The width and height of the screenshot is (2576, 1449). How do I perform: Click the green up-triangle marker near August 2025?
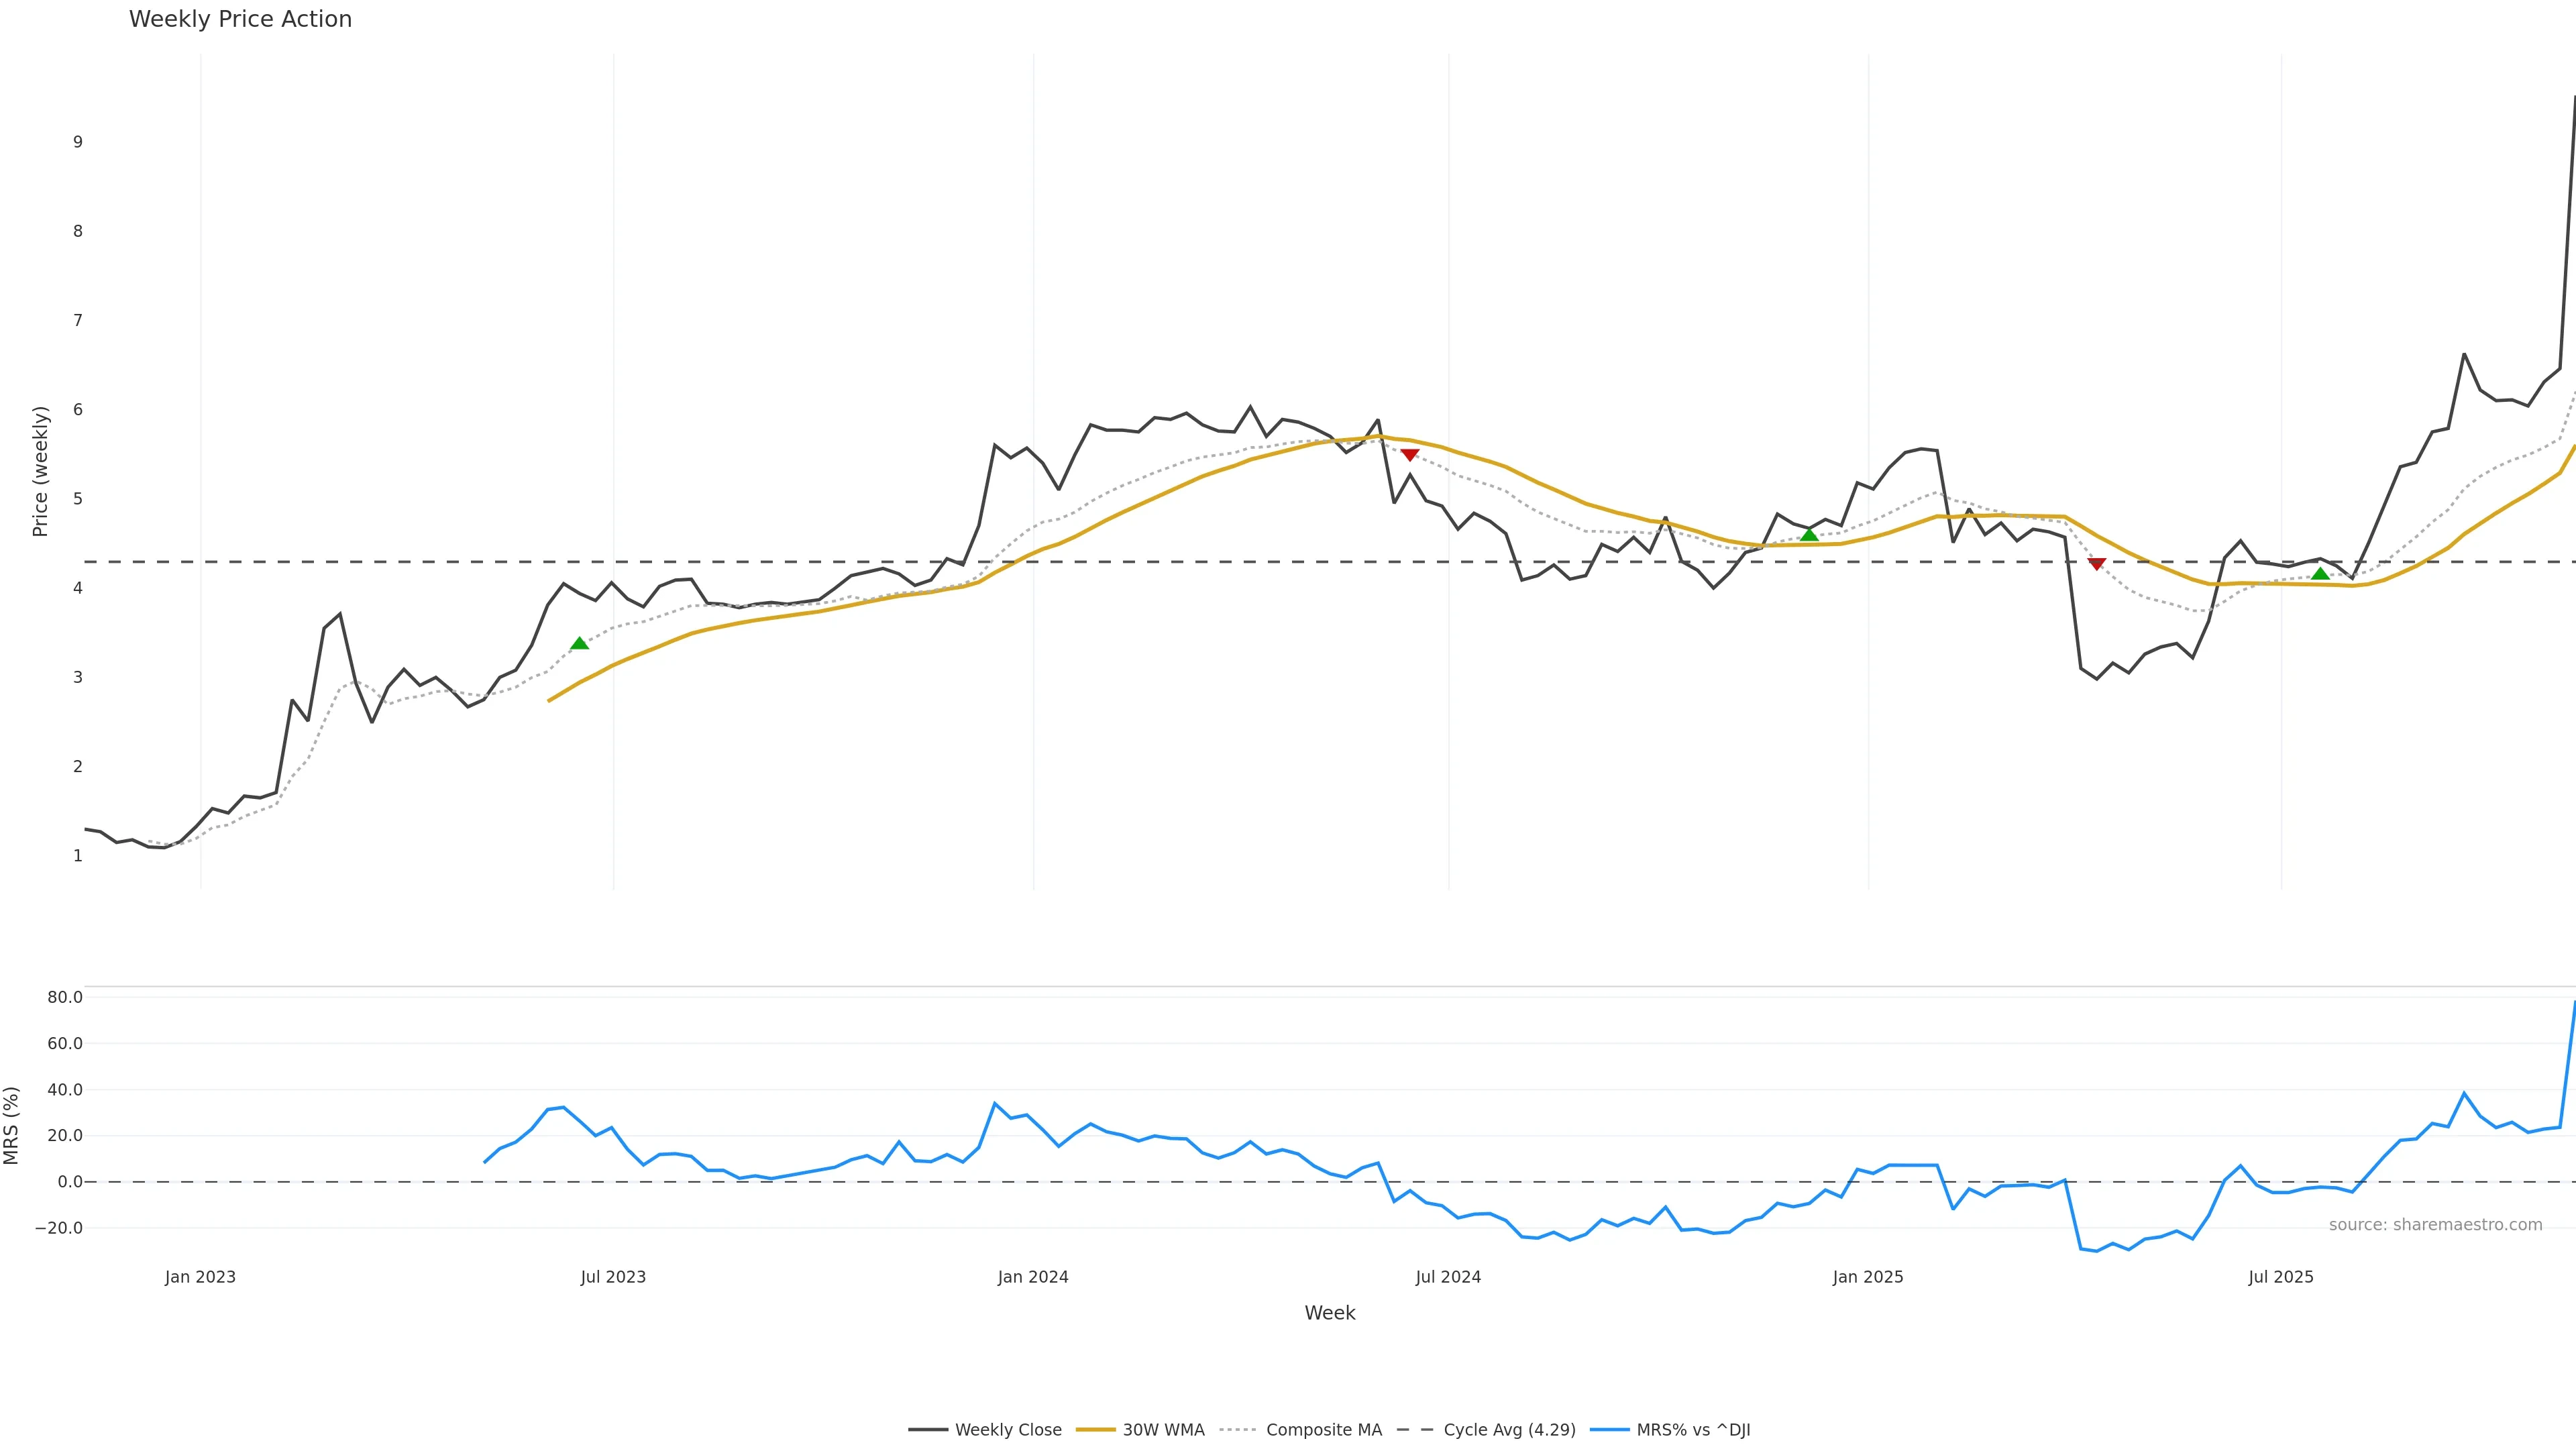click(2320, 573)
